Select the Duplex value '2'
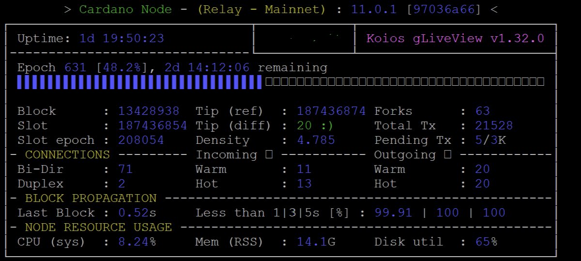 [122, 184]
